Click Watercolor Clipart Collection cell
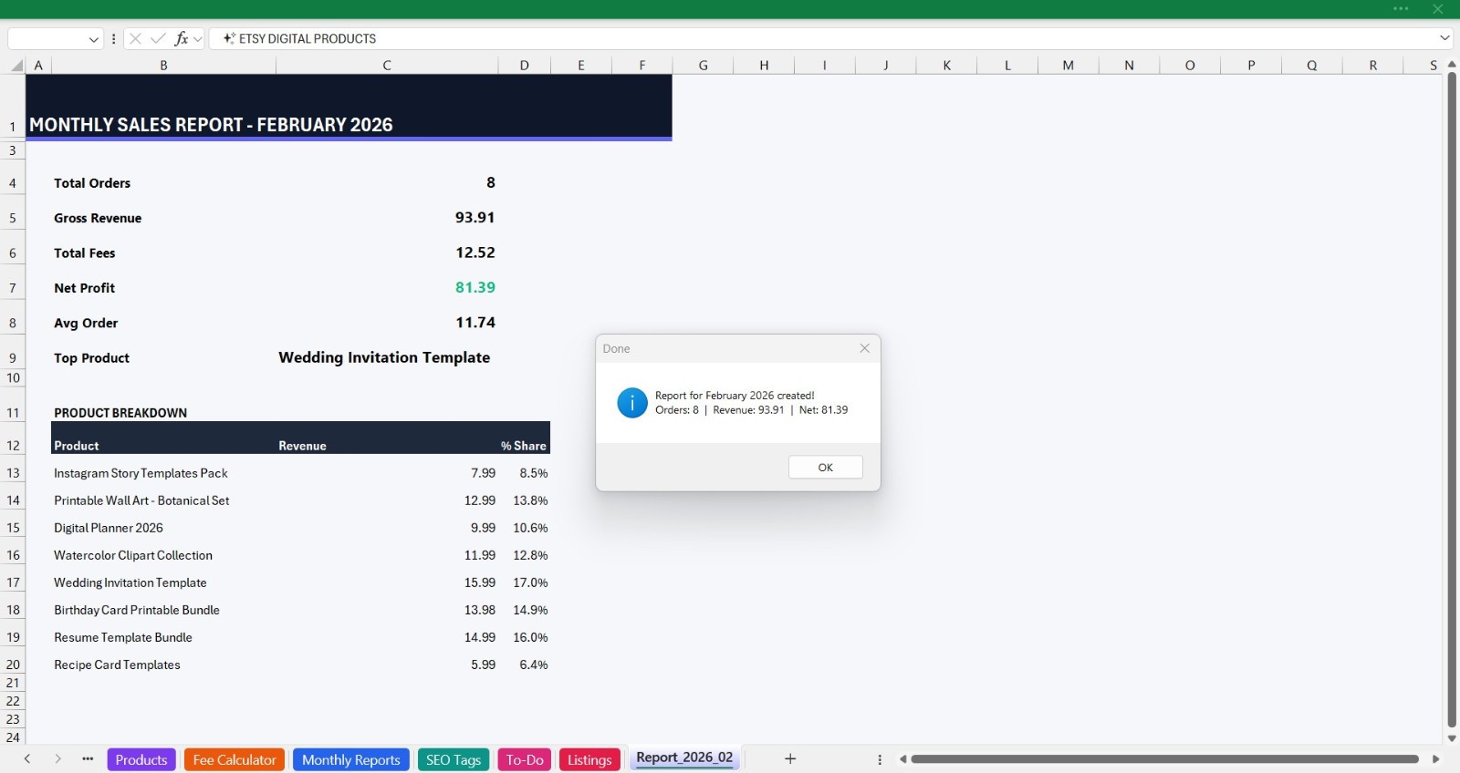1460x773 pixels. click(x=133, y=555)
